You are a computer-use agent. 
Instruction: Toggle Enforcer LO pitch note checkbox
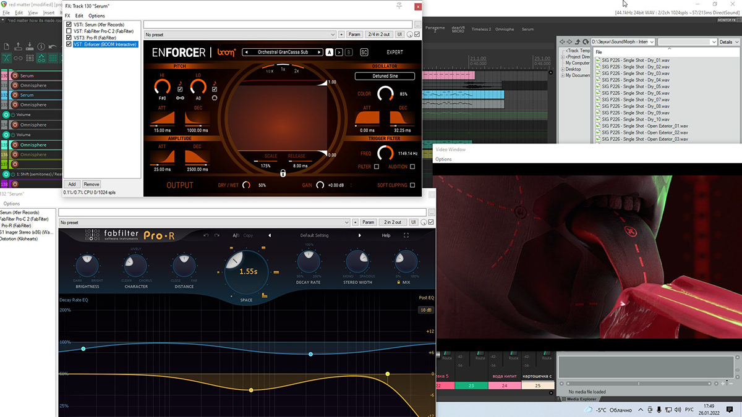coord(215,89)
